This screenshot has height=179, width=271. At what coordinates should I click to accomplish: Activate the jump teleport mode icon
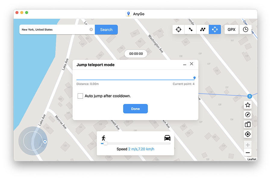(215, 29)
